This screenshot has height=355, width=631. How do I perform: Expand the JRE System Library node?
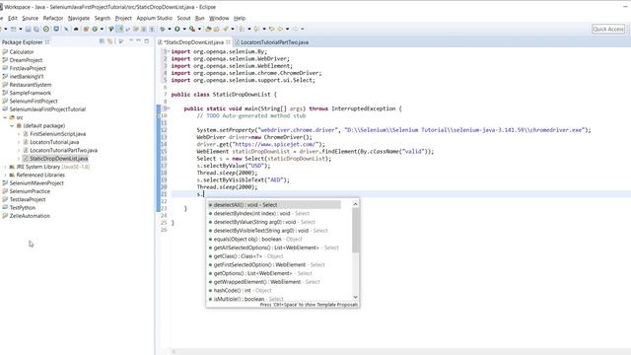pos(5,167)
